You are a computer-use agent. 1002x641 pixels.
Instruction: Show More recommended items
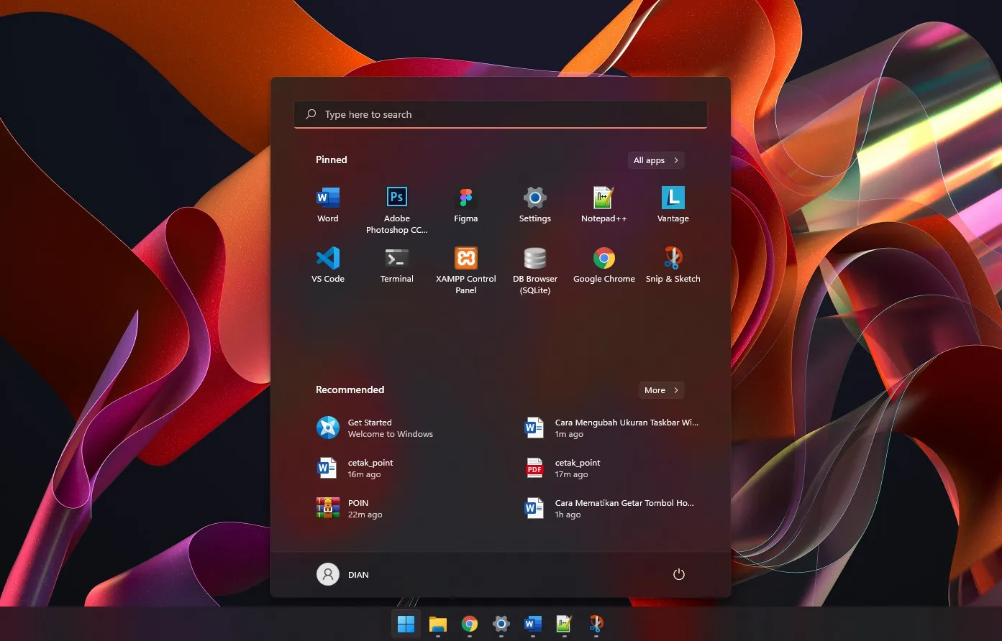coord(660,389)
